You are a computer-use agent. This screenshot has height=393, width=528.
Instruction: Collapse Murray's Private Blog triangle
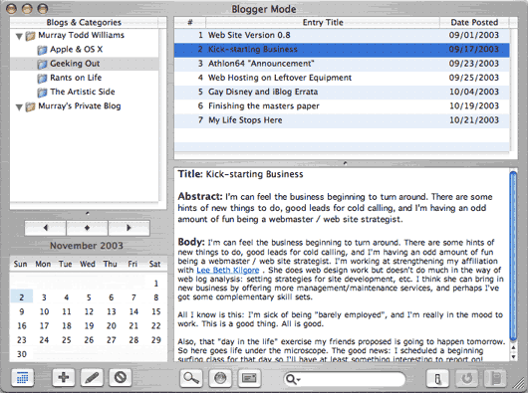19,107
